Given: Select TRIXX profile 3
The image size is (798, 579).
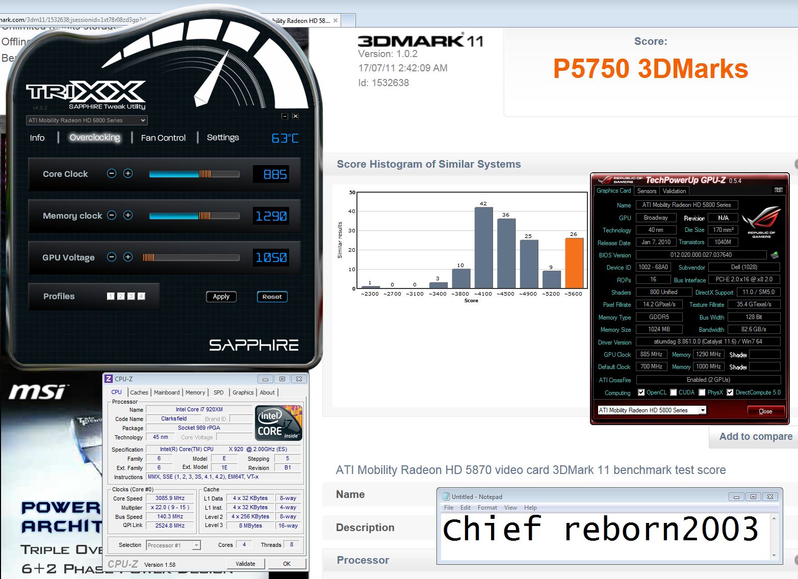Looking at the screenshot, I should 131,296.
